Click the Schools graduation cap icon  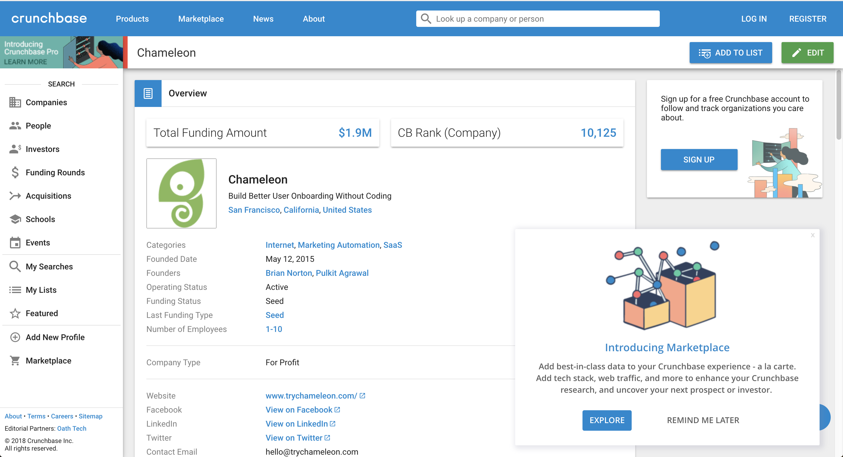(x=15, y=219)
